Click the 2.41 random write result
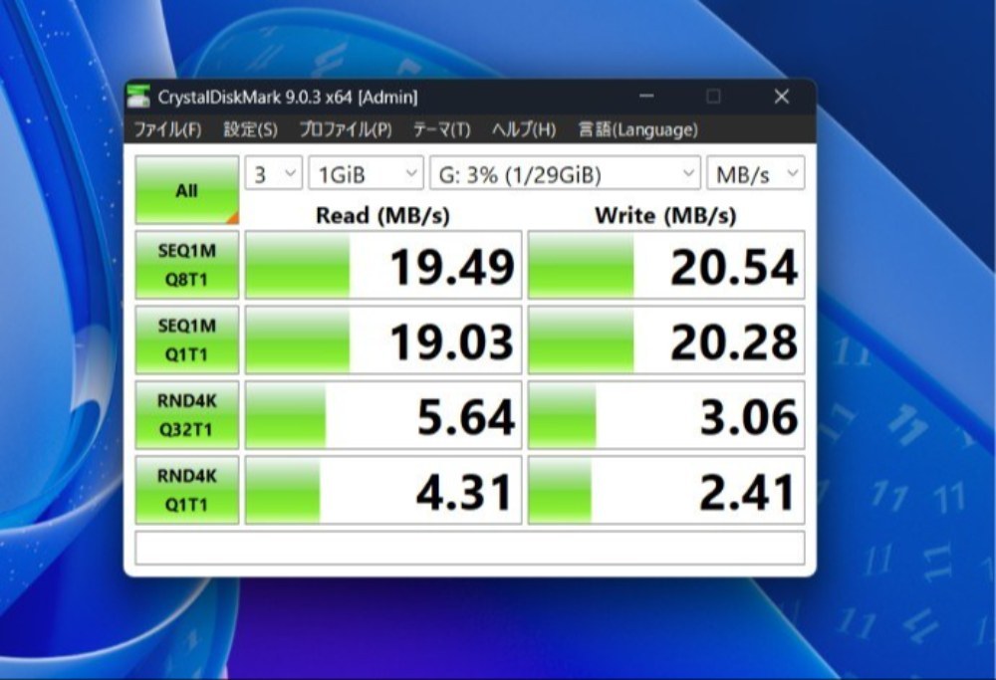 point(666,490)
